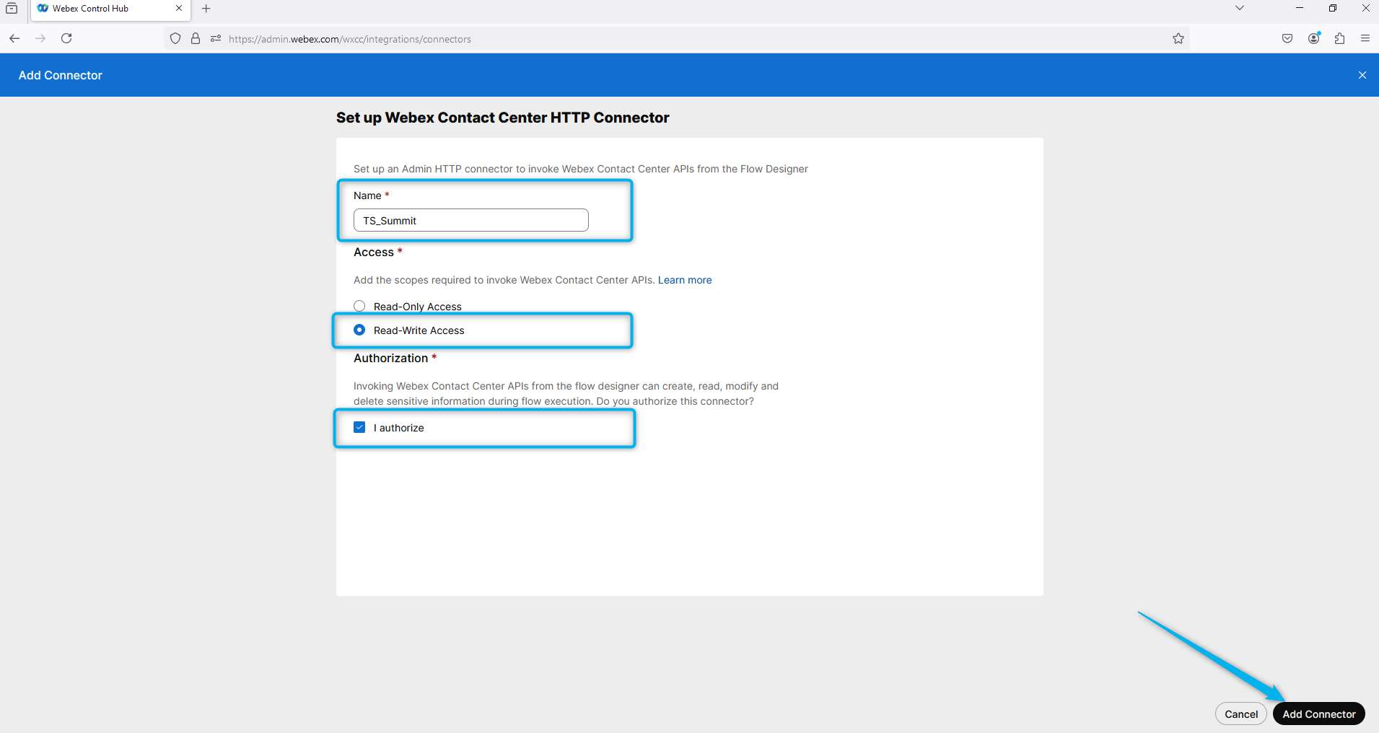Viewport: 1379px width, 733px height.
Task: Click the Cancel button
Action: 1241,714
